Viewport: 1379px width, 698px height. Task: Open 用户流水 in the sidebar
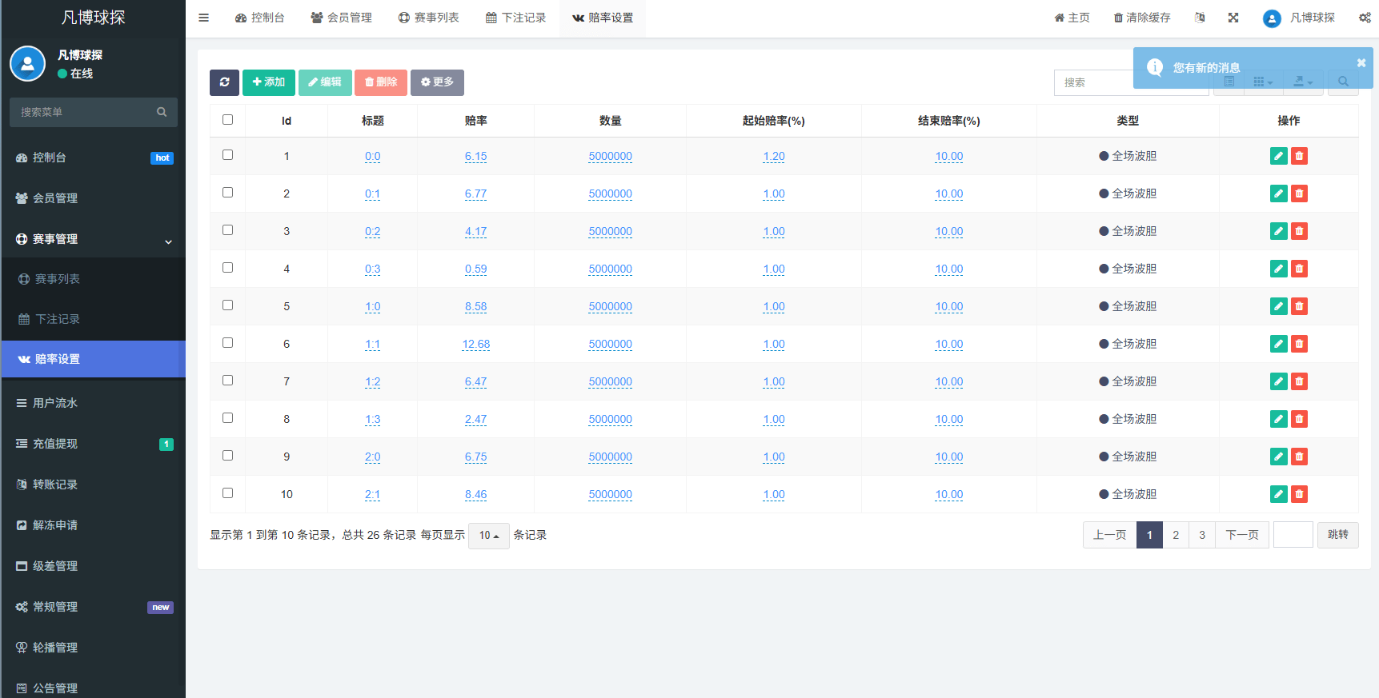pos(94,403)
